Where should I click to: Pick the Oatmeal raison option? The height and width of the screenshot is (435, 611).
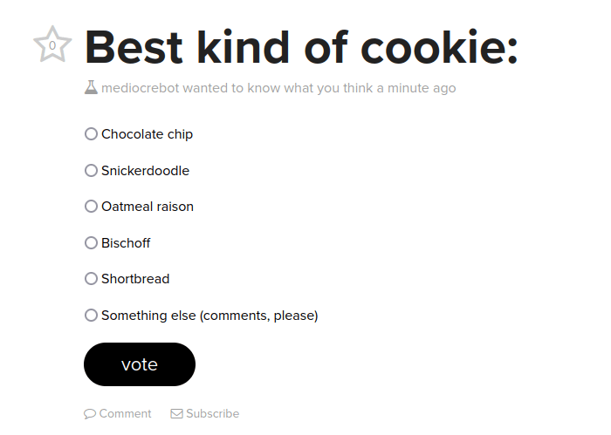pyautogui.click(x=91, y=207)
